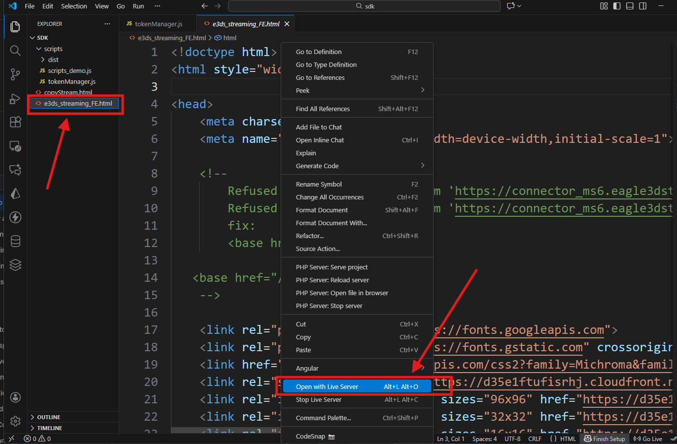
Task: Toggle Primary Side Bar visibility
Action: click(617, 6)
